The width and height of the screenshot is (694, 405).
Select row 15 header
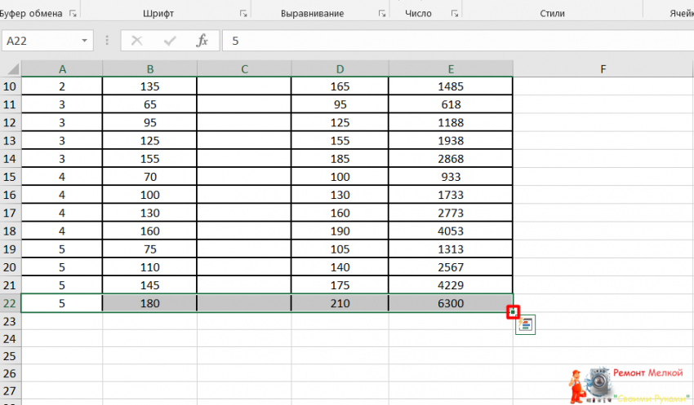pos(11,177)
